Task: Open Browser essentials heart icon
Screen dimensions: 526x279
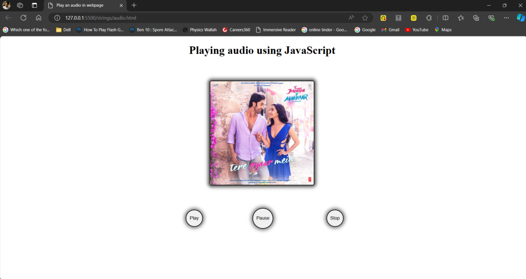Action: coord(492,18)
